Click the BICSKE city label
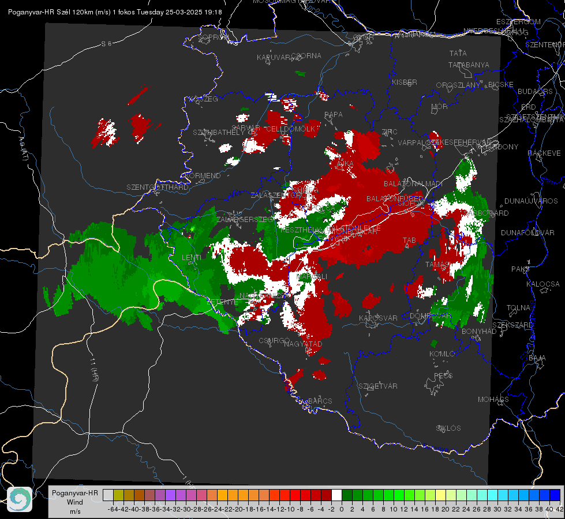The image size is (565, 519). pos(501,84)
